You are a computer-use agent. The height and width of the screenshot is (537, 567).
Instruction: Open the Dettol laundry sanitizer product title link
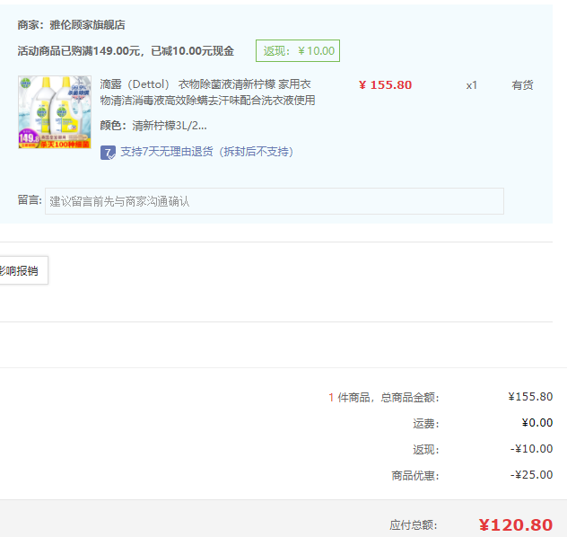(x=207, y=92)
